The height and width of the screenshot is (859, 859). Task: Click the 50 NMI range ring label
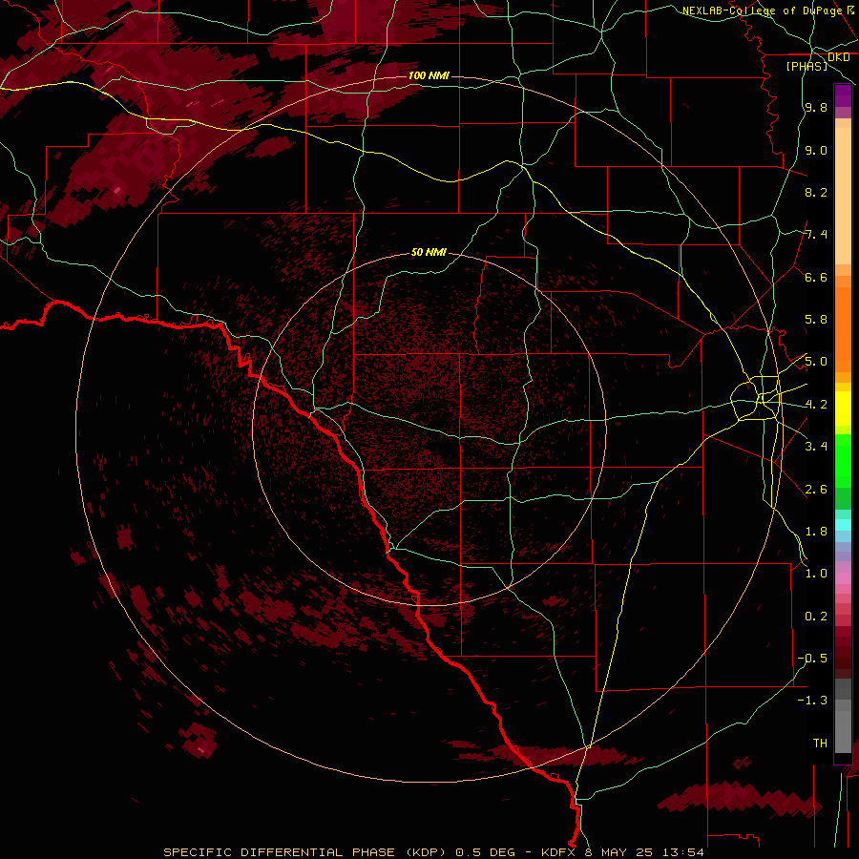pyautogui.click(x=429, y=252)
